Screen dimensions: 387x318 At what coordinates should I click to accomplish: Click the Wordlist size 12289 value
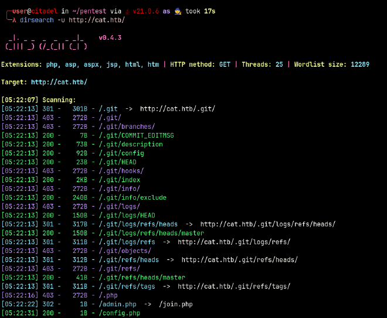point(360,64)
